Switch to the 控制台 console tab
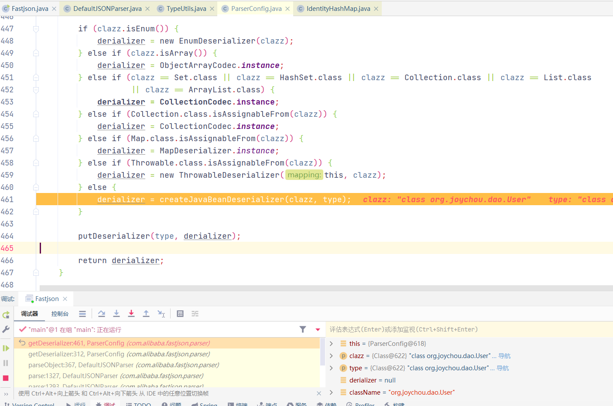Viewport: 613px width, 406px height. click(60, 314)
